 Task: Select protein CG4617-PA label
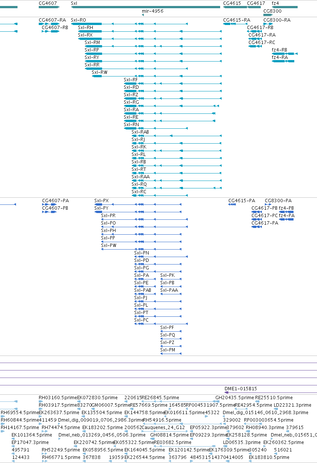click(265, 223)
